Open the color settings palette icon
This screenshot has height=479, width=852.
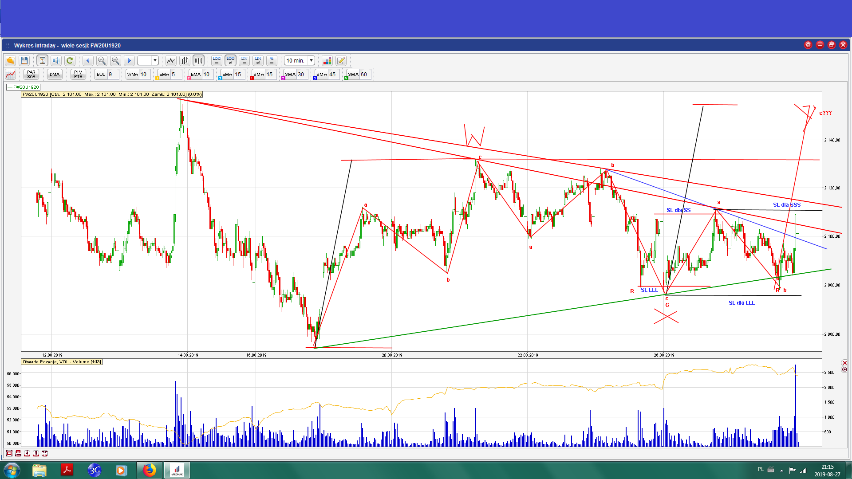click(x=327, y=60)
